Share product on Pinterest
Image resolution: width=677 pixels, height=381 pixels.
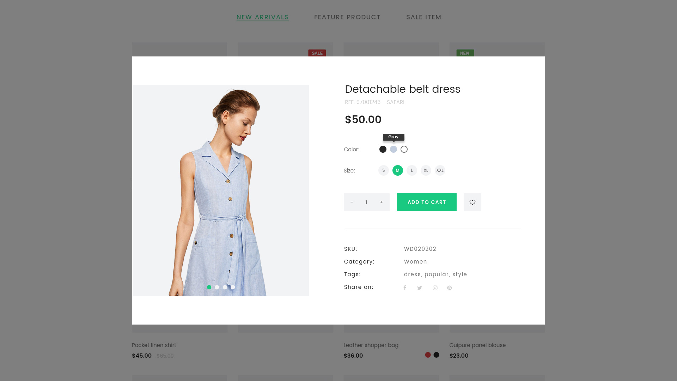pos(449,288)
